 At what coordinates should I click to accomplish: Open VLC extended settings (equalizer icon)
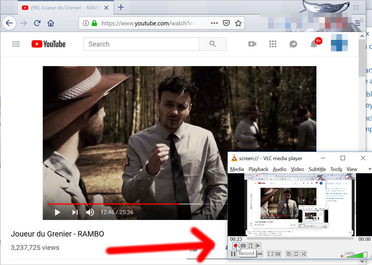[278, 254]
